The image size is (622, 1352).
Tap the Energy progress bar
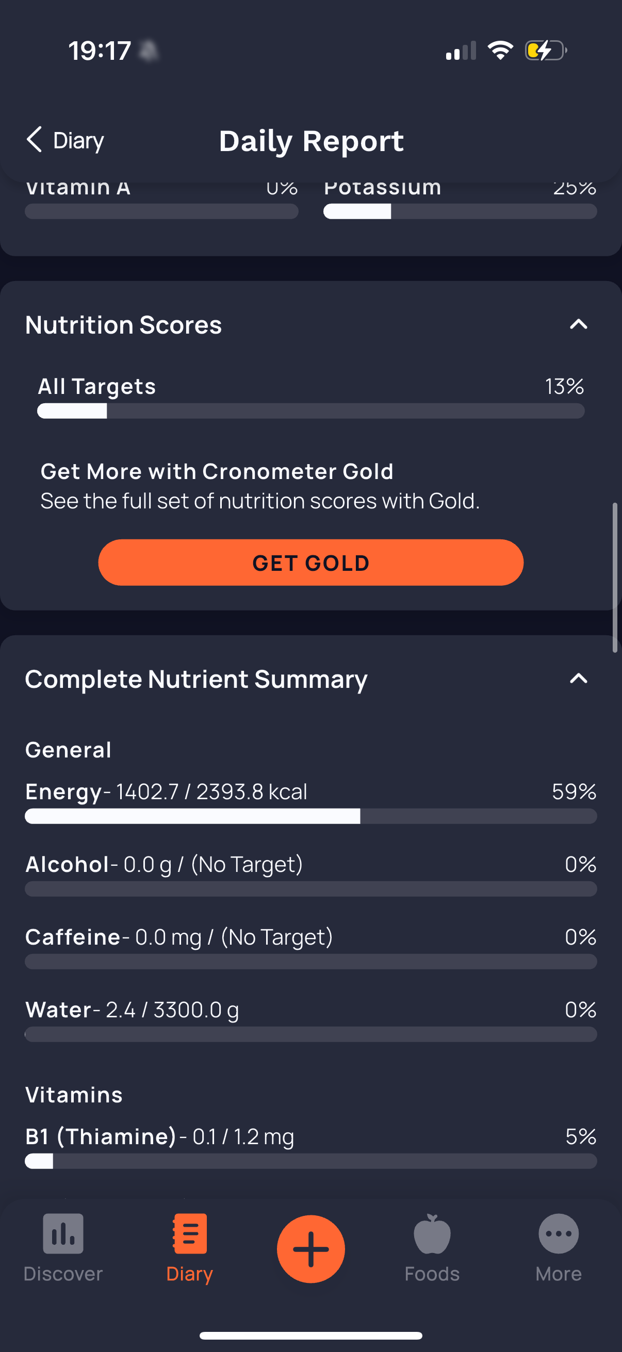click(x=310, y=816)
